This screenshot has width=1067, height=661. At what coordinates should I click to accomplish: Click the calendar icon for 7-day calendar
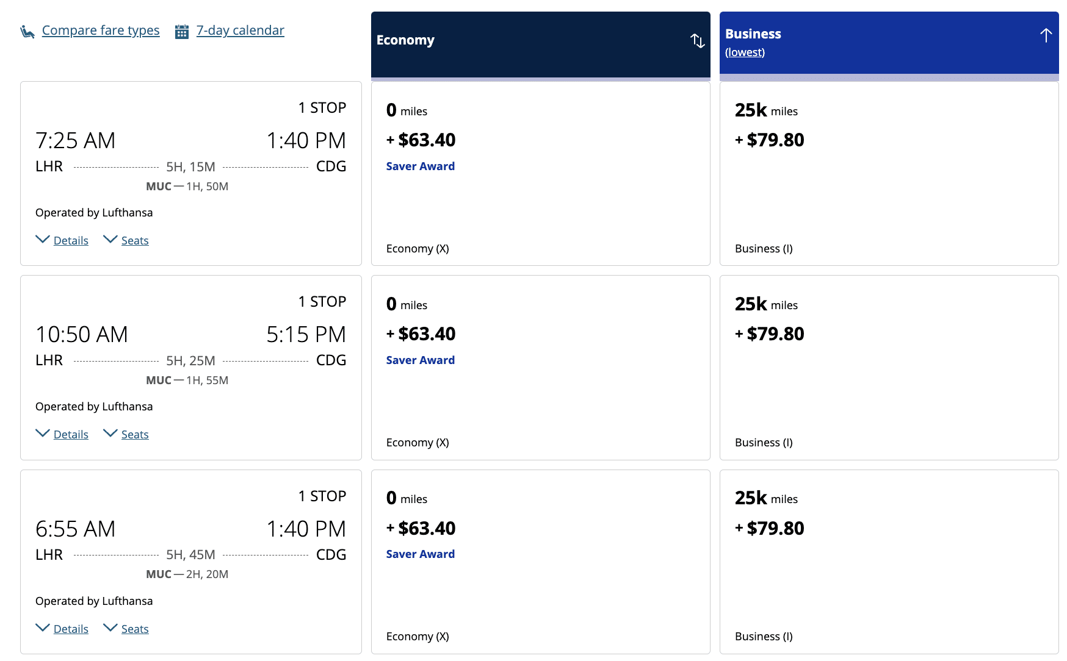point(182,32)
